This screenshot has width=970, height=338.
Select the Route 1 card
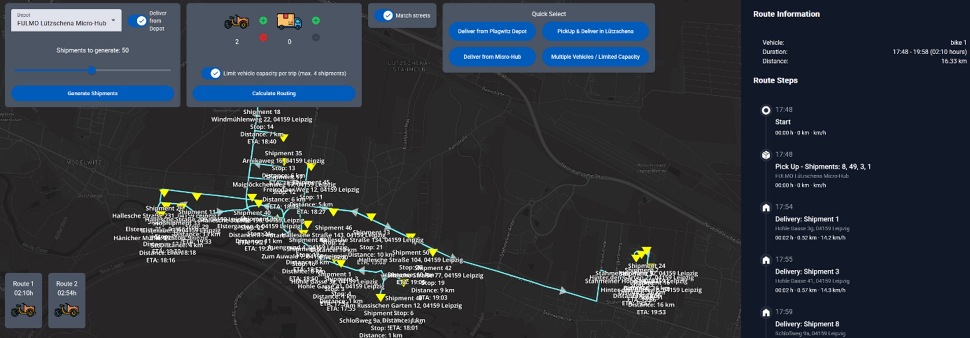click(x=23, y=300)
